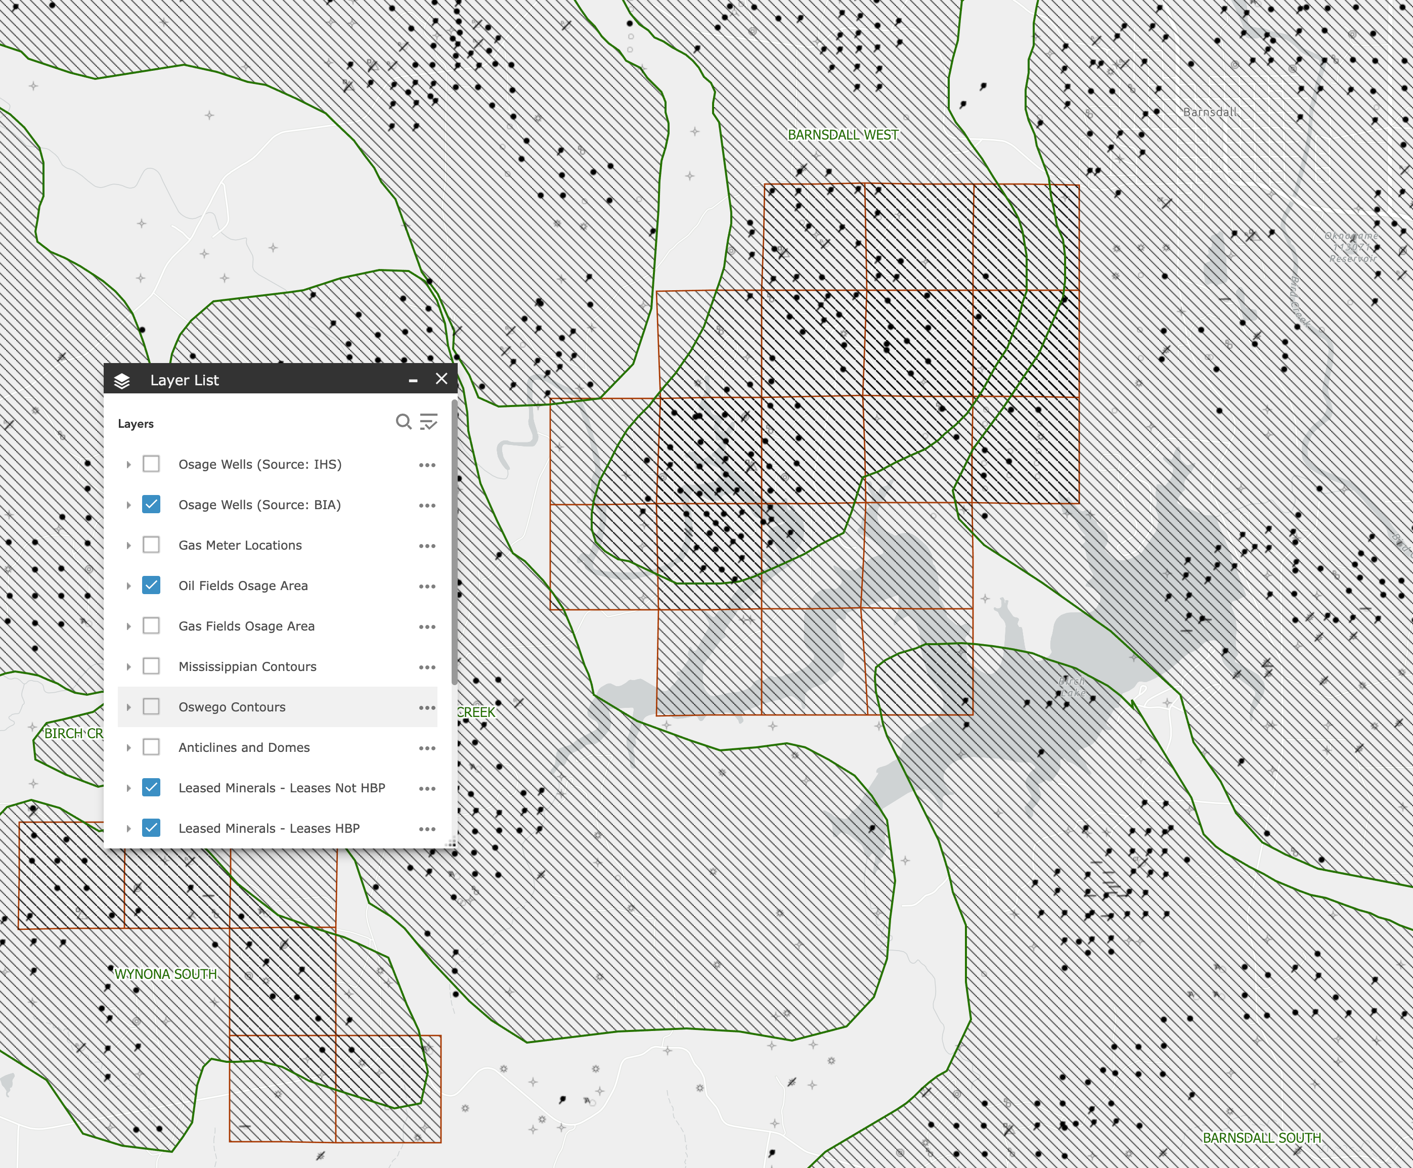Click the BARNSDALL WEST field label
The height and width of the screenshot is (1168, 1413).
click(843, 135)
